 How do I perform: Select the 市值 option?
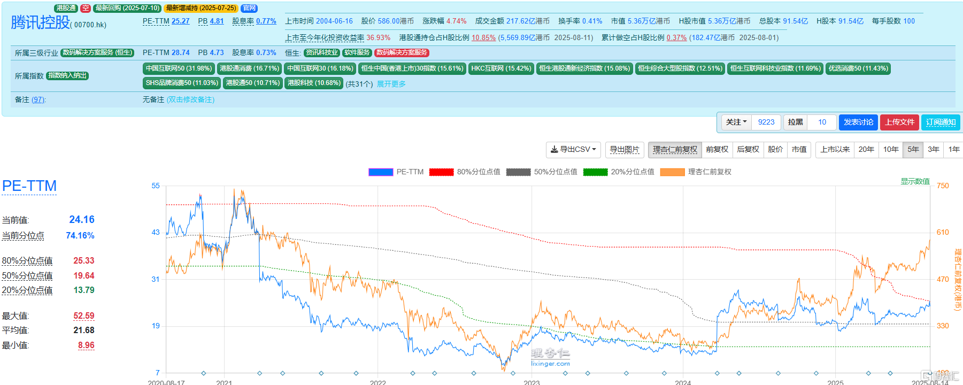799,150
